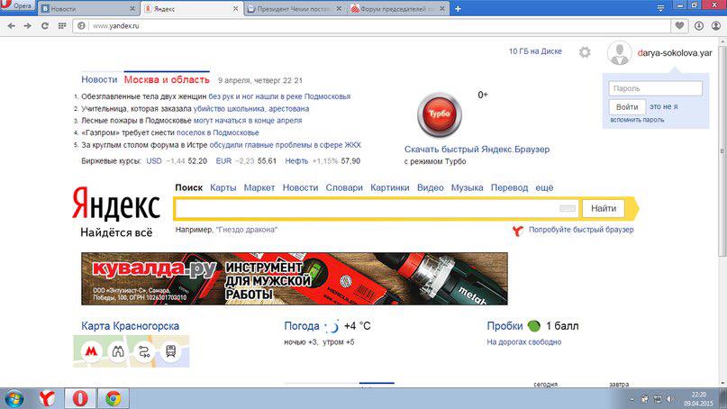Screen dimensions: 727x409
Task: Open the Opera menu button
Action: 17,6
